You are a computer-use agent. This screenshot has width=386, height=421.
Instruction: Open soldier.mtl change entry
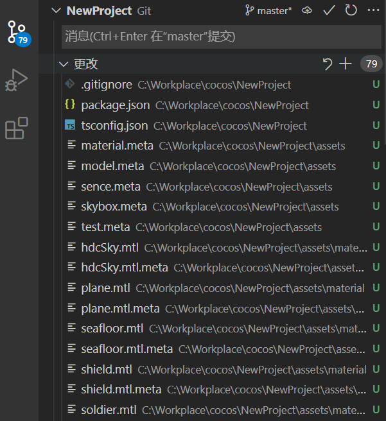tap(223, 409)
